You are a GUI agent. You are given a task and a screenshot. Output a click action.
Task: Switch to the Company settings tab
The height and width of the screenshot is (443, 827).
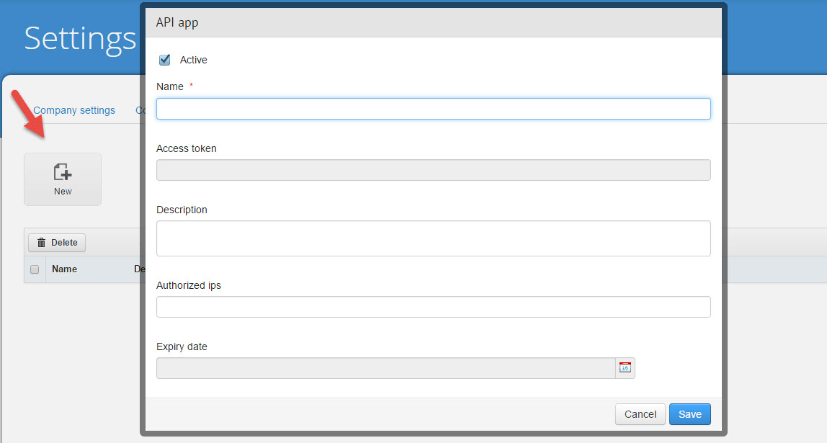[74, 109]
